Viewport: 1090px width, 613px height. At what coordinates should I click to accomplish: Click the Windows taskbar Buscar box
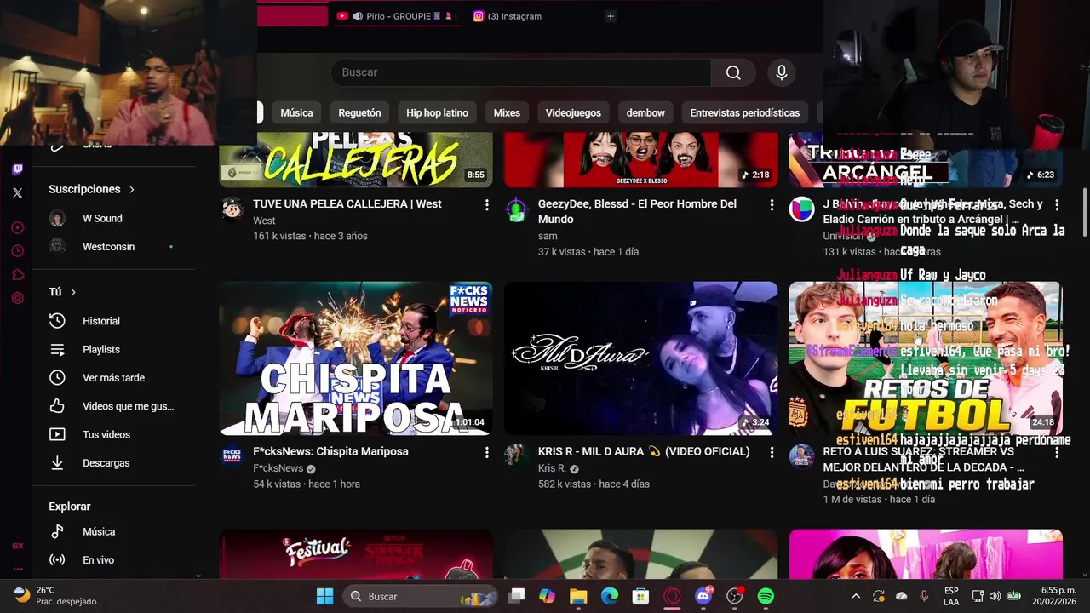coord(421,596)
